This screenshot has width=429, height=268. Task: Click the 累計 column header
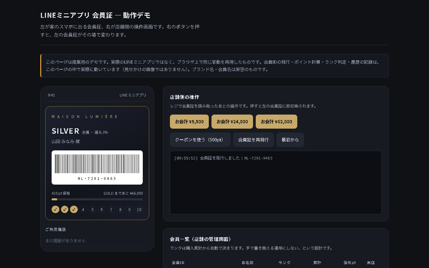pos(317,263)
